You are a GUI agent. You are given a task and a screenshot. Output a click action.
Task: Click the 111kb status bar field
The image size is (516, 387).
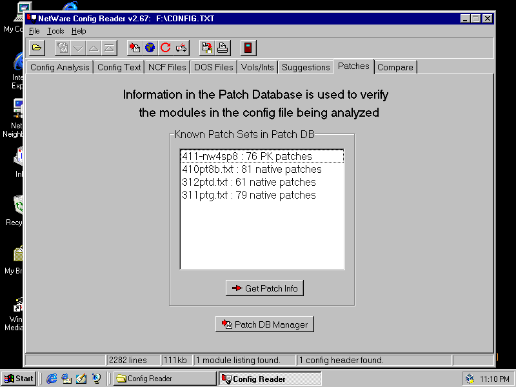click(177, 361)
